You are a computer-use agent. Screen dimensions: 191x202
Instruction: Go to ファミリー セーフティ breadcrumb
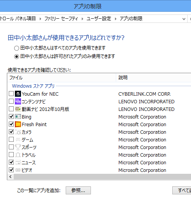[61, 19]
